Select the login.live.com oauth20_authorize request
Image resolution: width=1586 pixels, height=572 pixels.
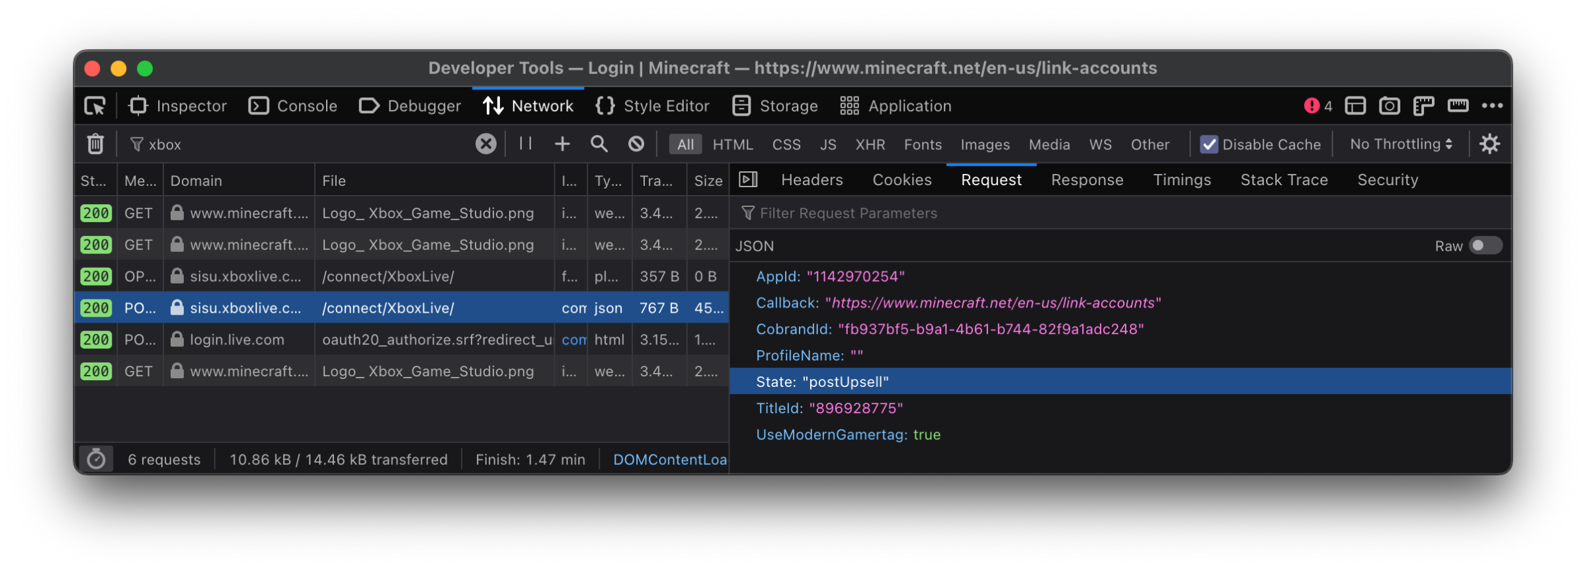(402, 339)
